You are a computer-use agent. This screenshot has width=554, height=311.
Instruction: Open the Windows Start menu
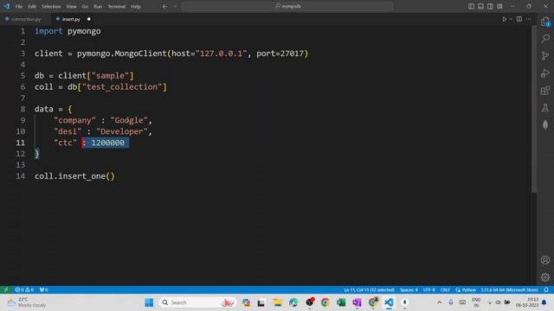pyautogui.click(x=149, y=302)
